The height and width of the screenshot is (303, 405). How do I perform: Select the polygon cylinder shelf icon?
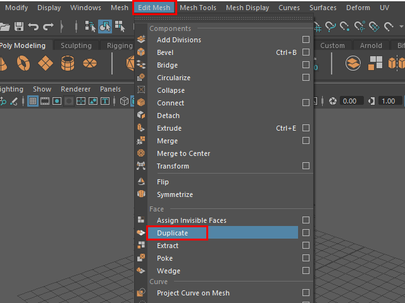(x=68, y=63)
